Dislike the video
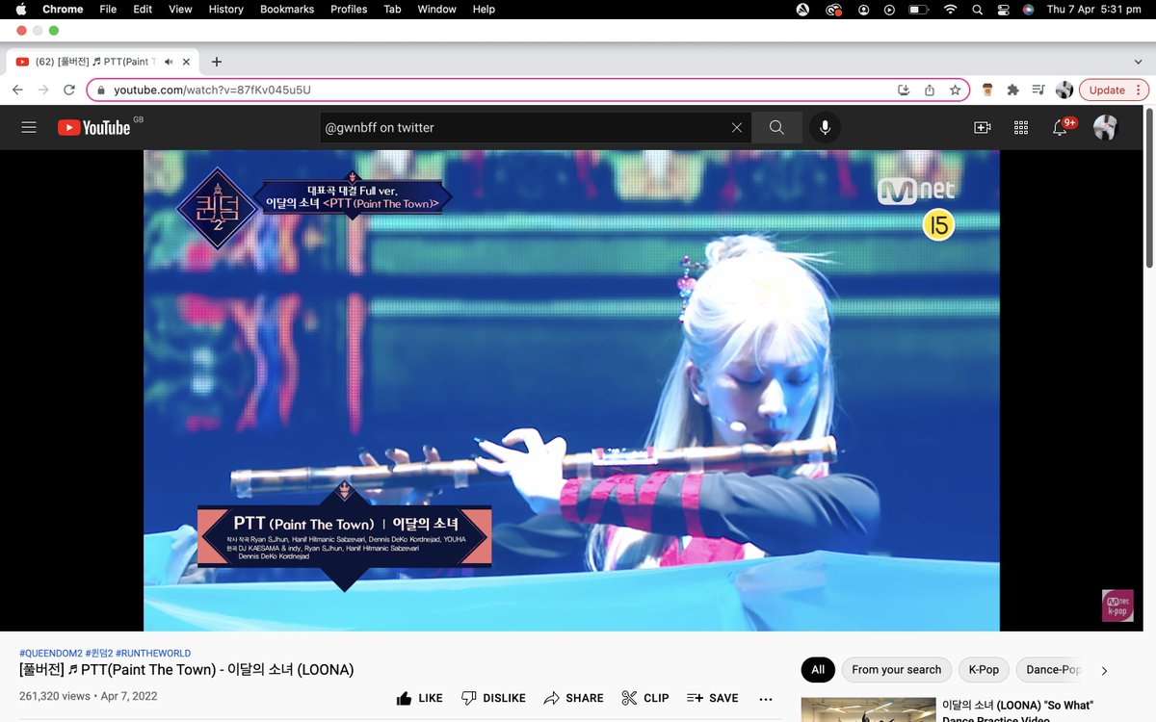Image resolution: width=1156 pixels, height=722 pixels. tap(493, 698)
